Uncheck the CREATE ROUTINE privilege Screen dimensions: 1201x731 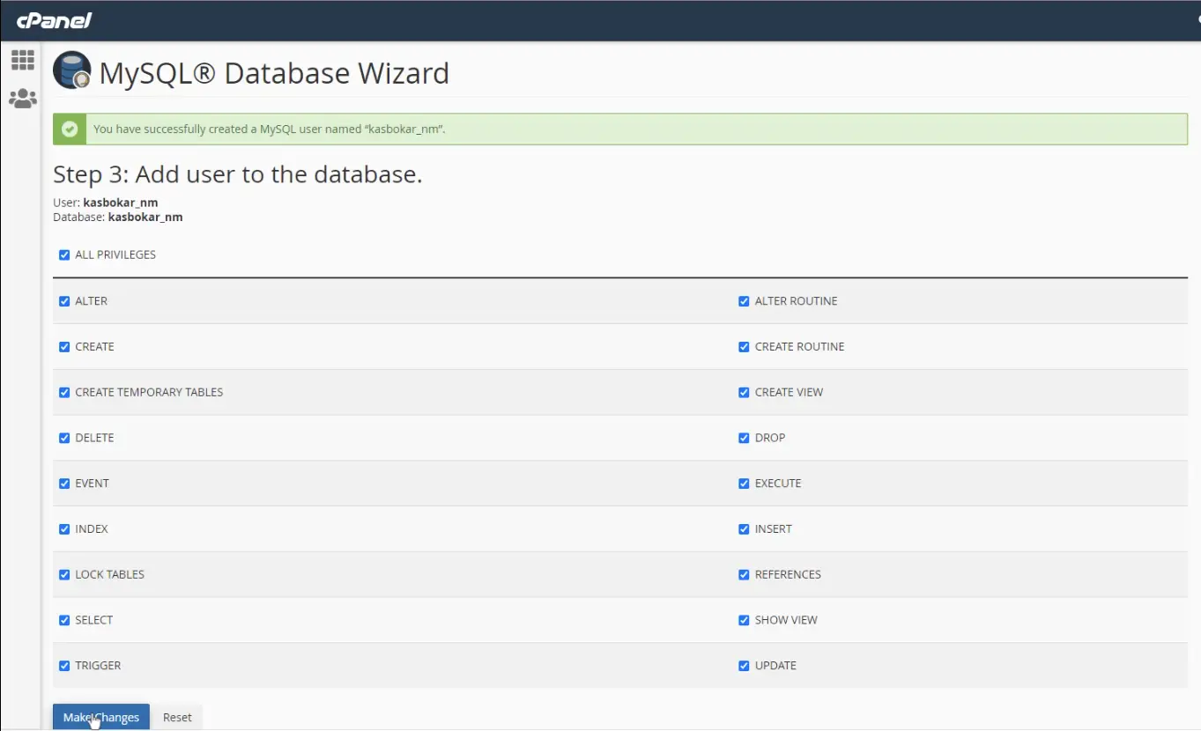pos(744,346)
